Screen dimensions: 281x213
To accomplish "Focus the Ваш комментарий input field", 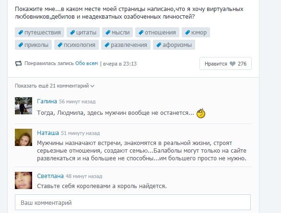I will coord(133,202).
